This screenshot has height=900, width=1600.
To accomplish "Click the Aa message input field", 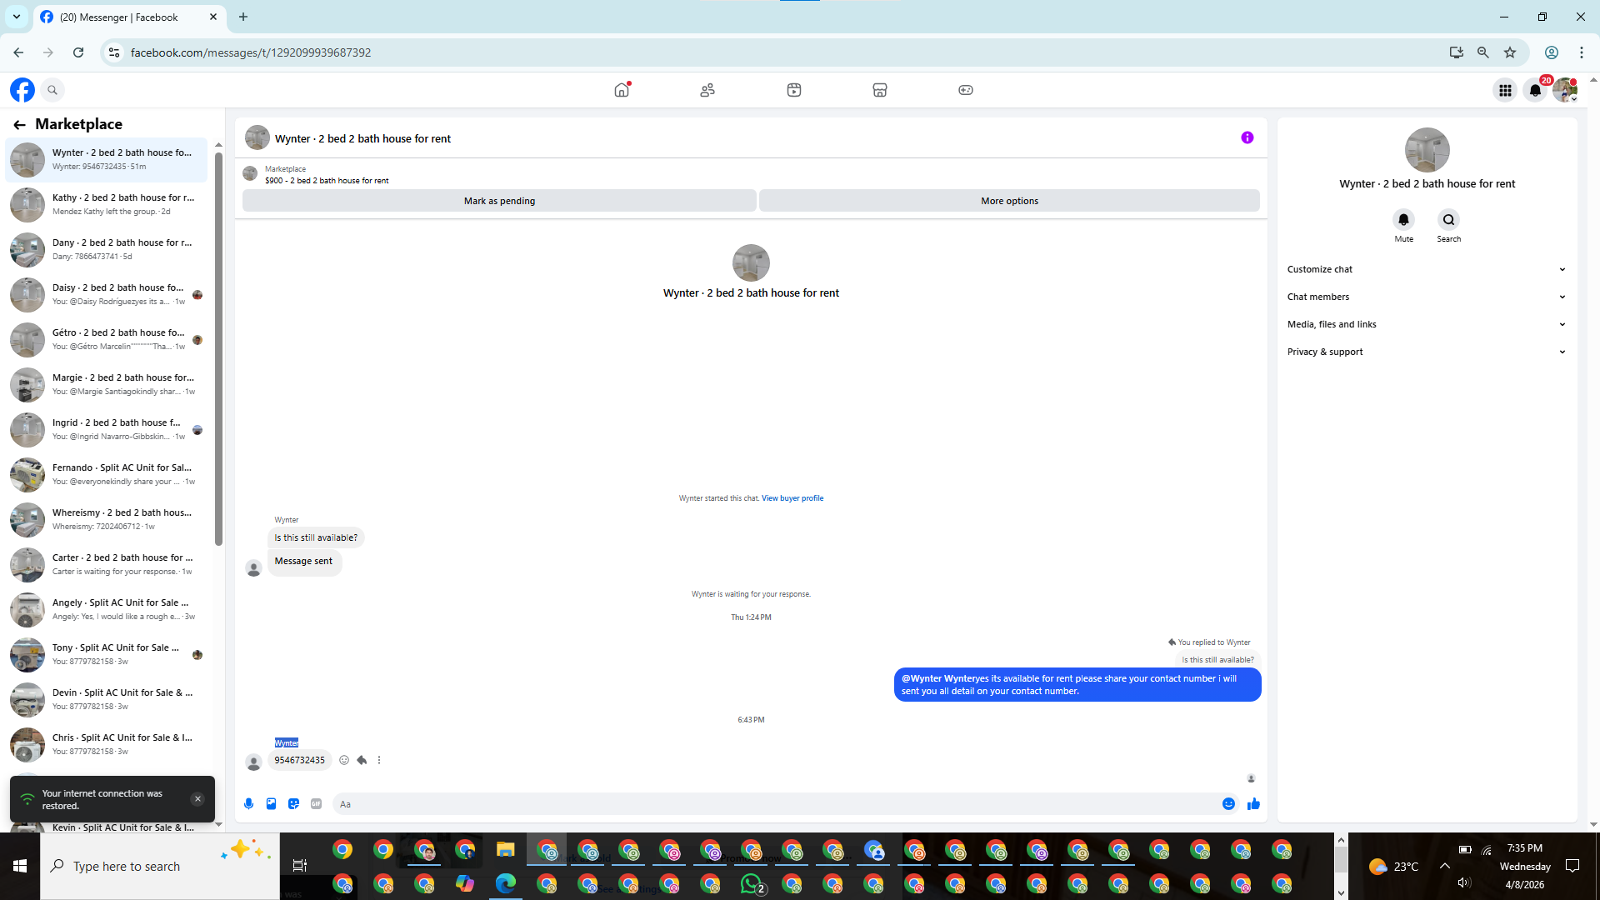I will pos(775,804).
